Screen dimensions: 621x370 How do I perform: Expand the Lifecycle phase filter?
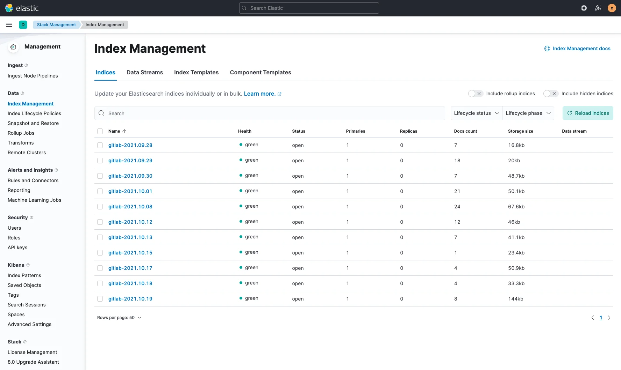[x=528, y=113]
